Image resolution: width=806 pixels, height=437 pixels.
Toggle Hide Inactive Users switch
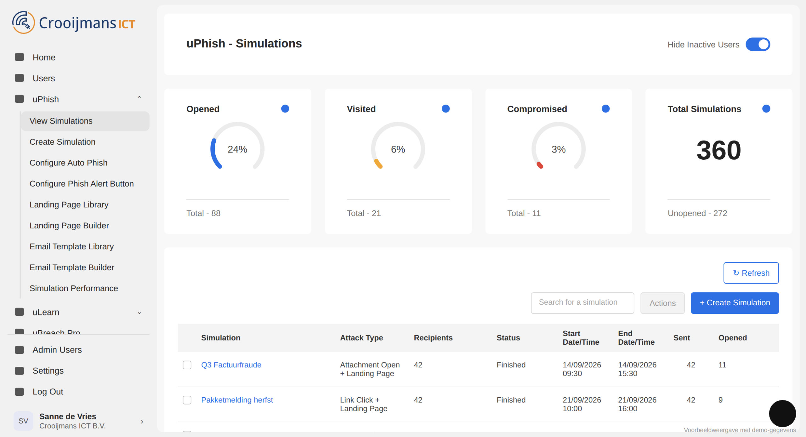click(758, 44)
